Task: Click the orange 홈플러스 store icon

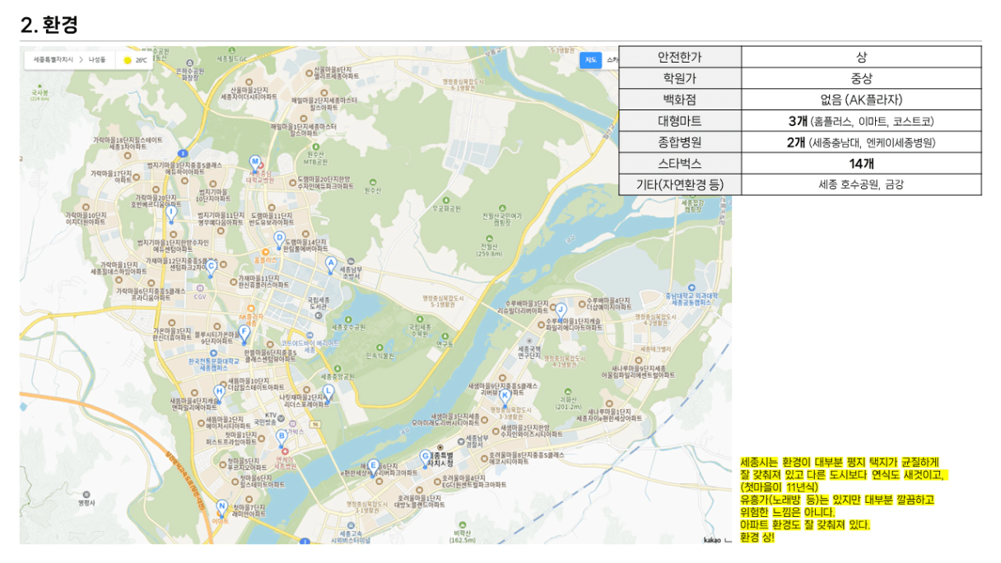Action: [x=263, y=250]
